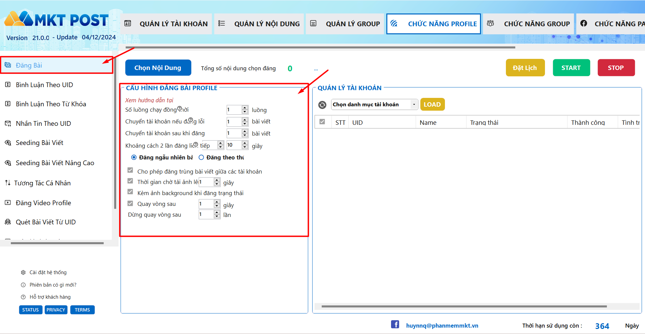Click the Seeding Bài Viết icon

point(8,143)
